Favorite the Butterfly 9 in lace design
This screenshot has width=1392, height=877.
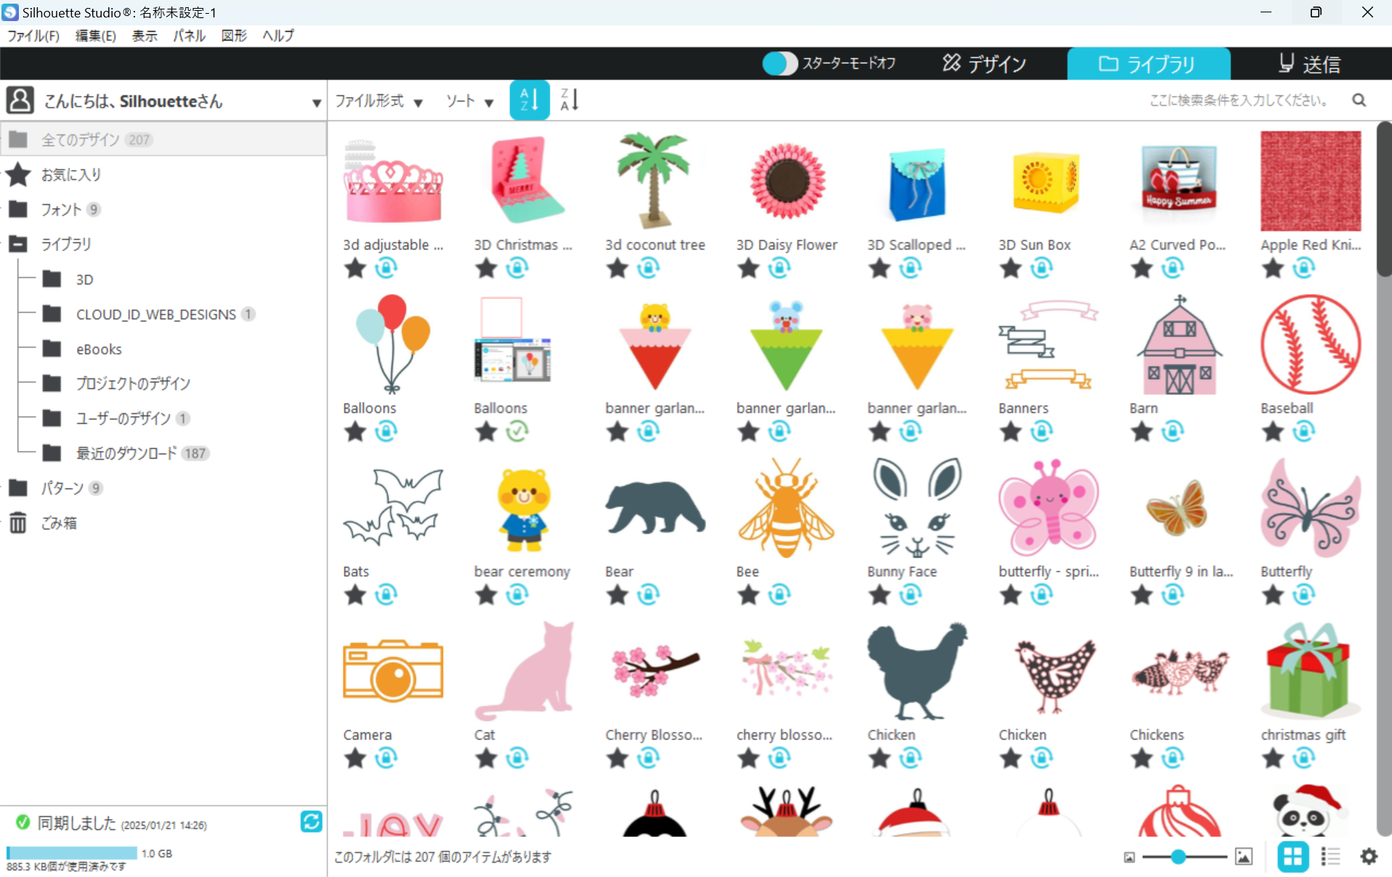coord(1142,595)
